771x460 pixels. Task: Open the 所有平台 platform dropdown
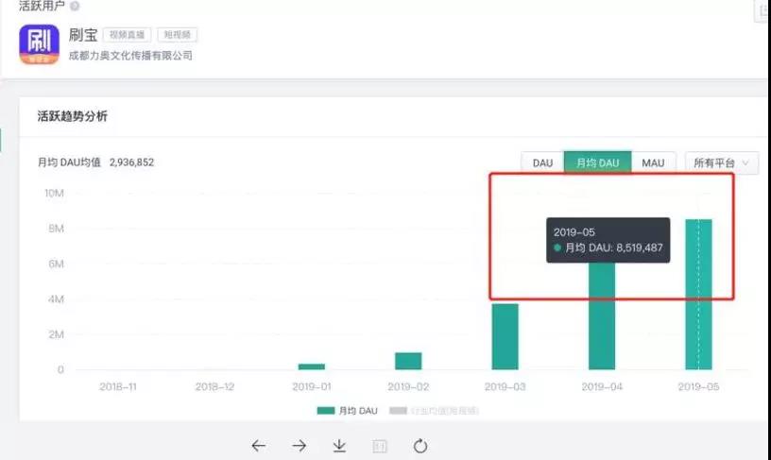[721, 162]
